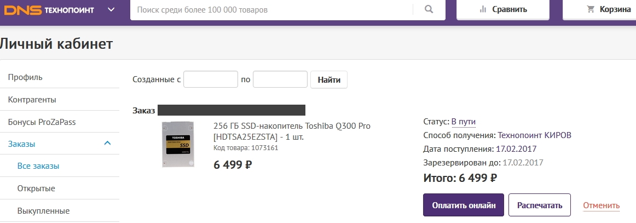Collapse the Заказы section chevron
The image size is (636, 223).
point(107,143)
